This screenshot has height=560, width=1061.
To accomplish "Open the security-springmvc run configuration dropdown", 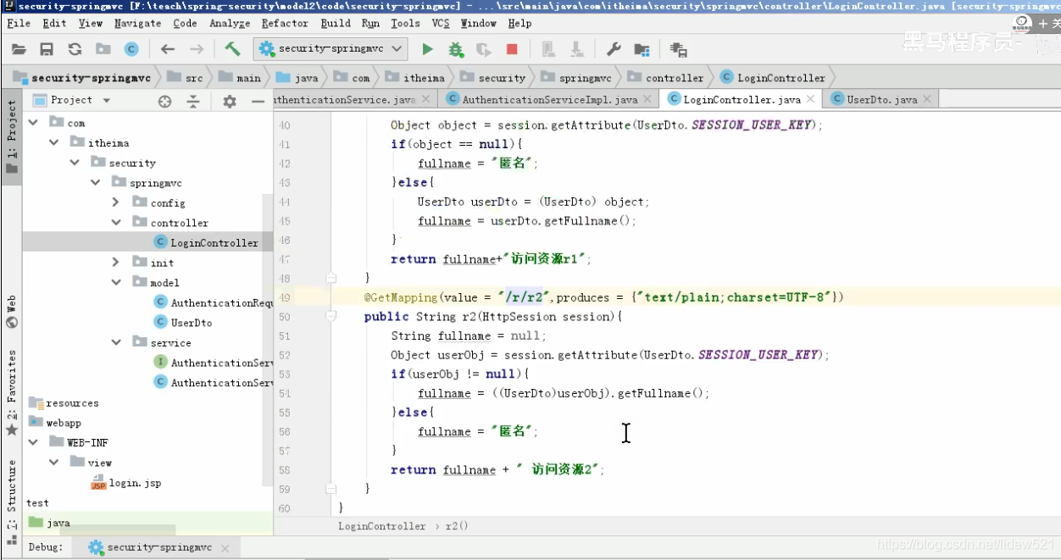I will pos(331,49).
